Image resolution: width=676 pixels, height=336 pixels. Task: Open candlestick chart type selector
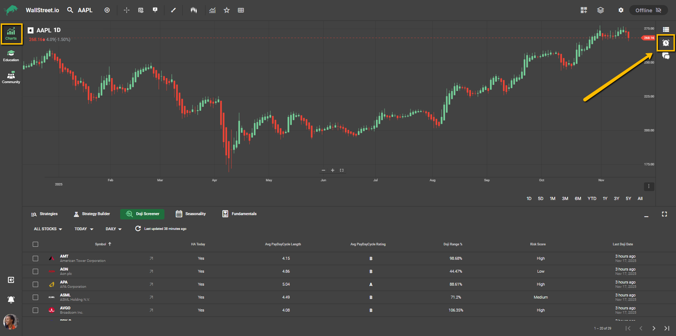pyautogui.click(x=194, y=10)
